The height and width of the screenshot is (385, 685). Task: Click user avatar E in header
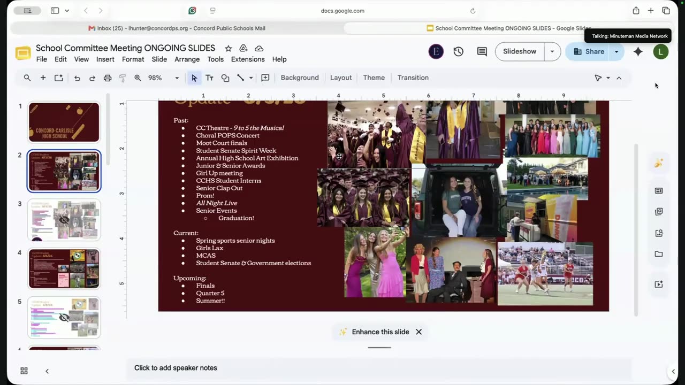436,51
